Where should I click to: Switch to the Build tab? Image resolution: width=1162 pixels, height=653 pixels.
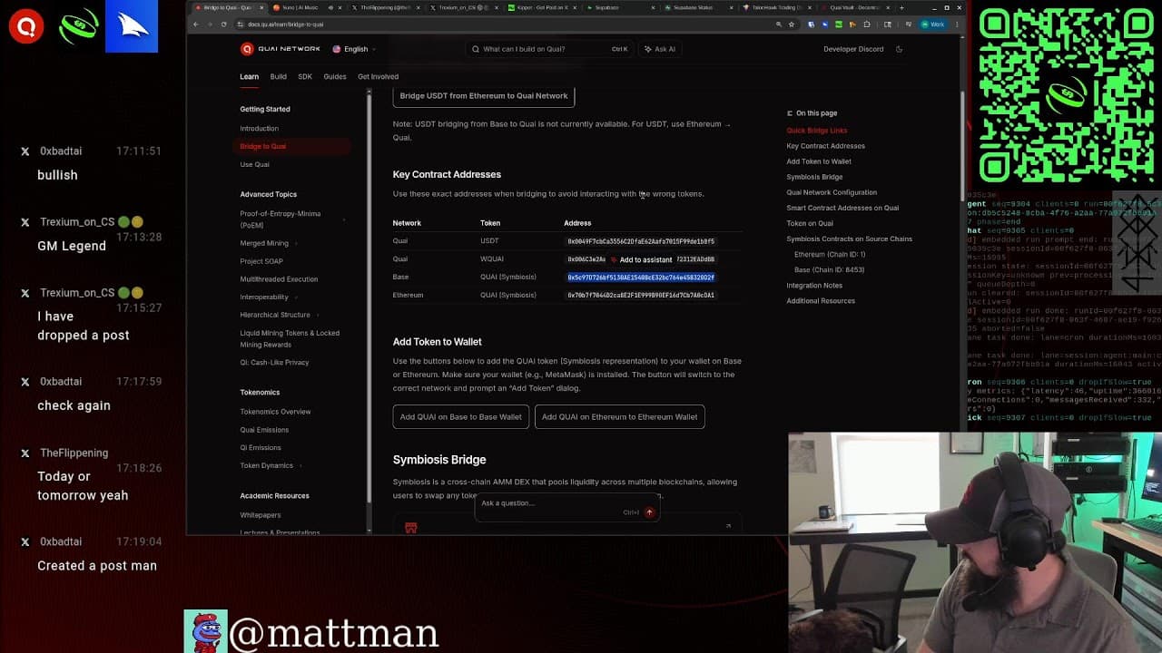278,76
